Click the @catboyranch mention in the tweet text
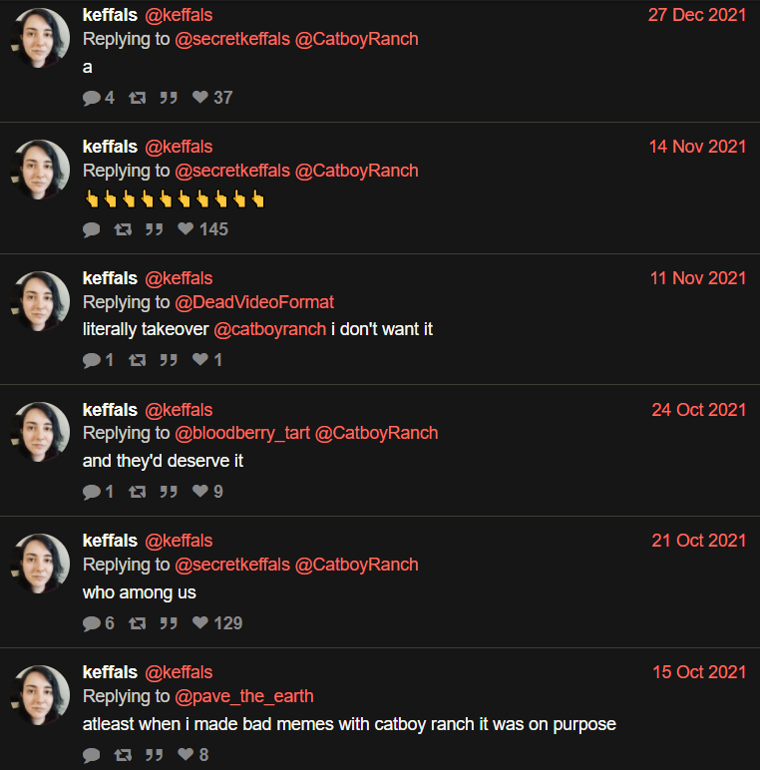The image size is (760, 770). pos(270,329)
